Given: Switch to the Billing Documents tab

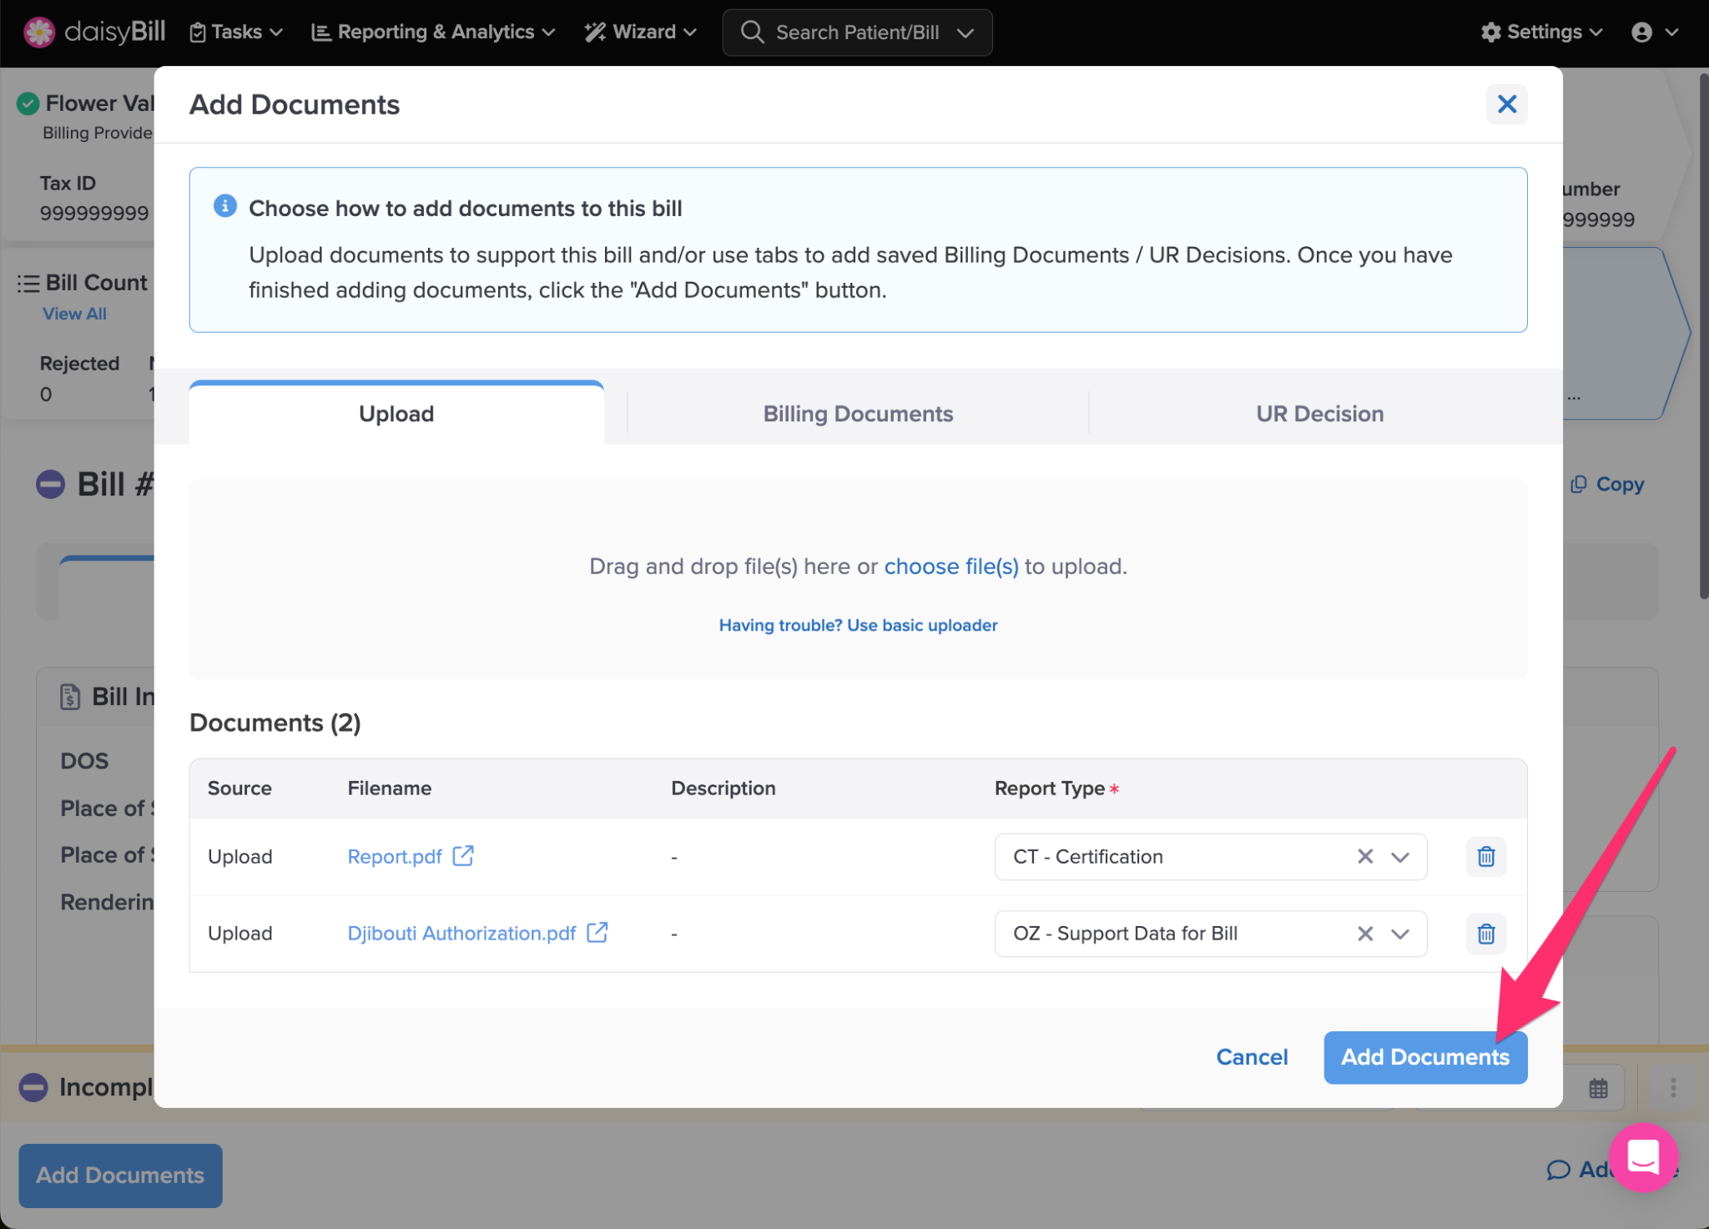Looking at the screenshot, I should tap(857, 414).
